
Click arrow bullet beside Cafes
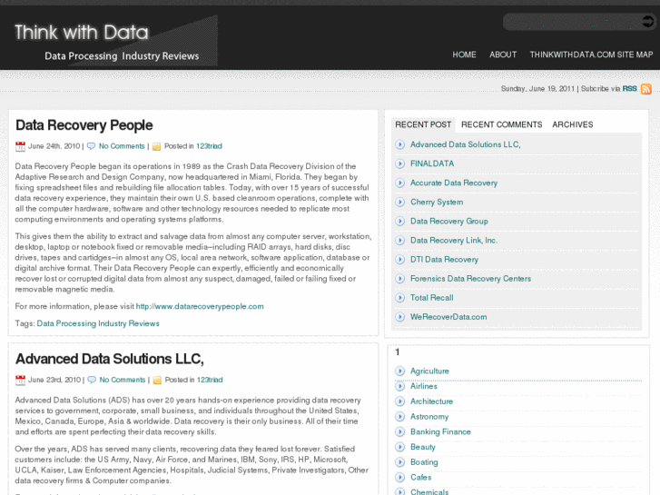tap(399, 478)
